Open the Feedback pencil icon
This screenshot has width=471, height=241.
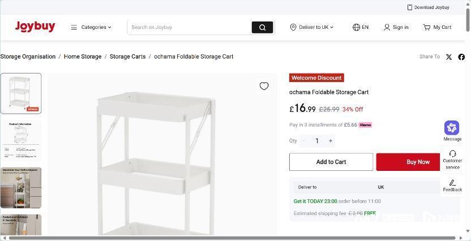(452, 183)
